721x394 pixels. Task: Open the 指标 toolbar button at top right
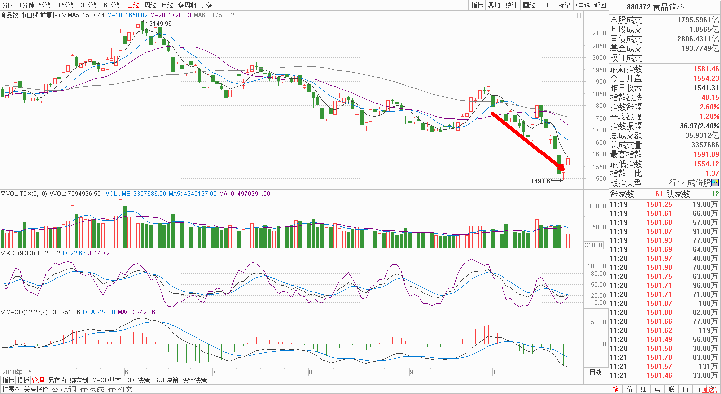(x=477, y=5)
